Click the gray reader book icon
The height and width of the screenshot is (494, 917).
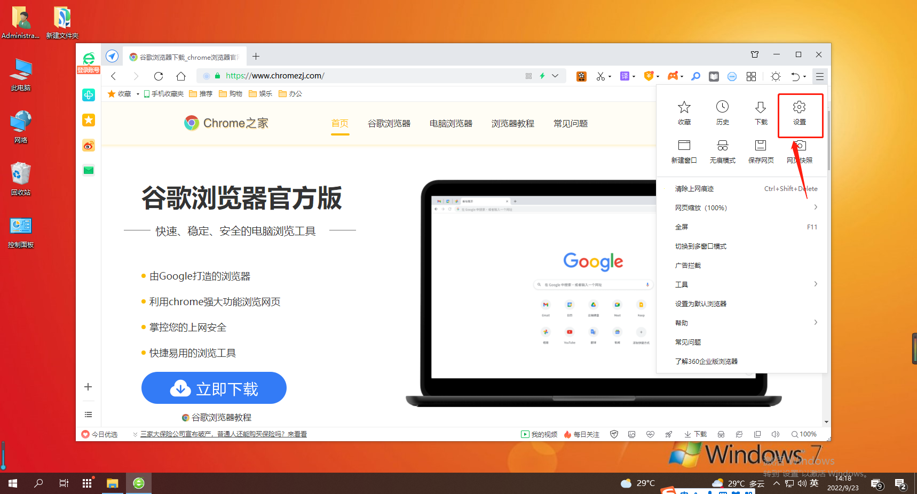[x=714, y=76]
